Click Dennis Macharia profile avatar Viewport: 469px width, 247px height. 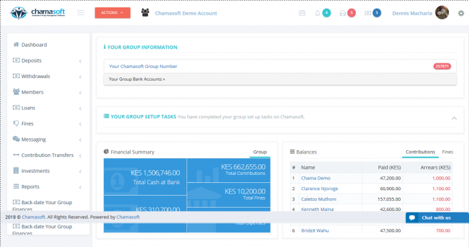tap(442, 13)
